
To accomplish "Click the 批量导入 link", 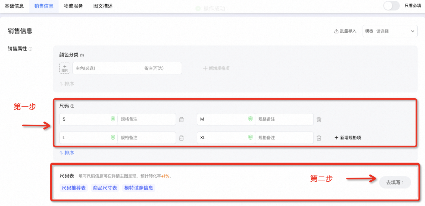I will [345, 31].
